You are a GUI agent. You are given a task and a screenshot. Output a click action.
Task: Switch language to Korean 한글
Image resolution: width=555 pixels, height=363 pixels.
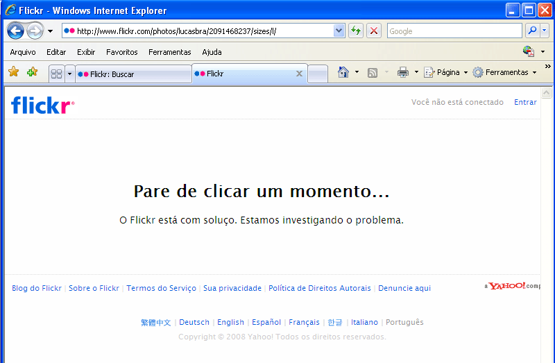[x=335, y=322]
